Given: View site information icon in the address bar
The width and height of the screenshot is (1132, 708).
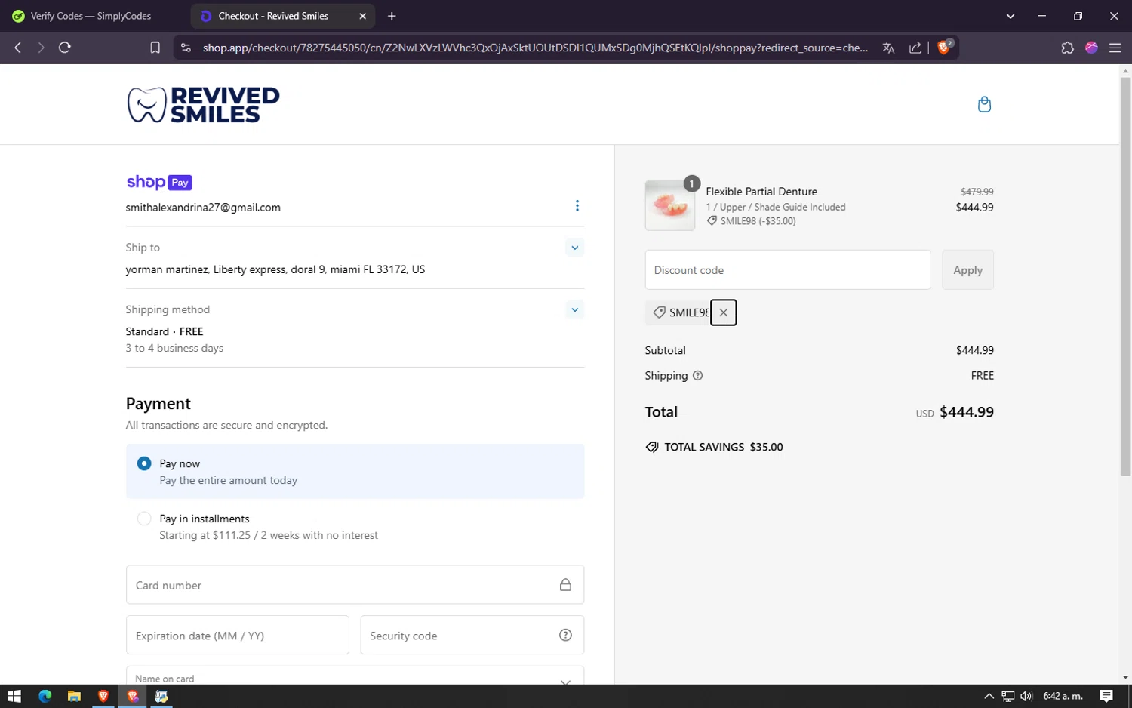Looking at the screenshot, I should pos(186,48).
